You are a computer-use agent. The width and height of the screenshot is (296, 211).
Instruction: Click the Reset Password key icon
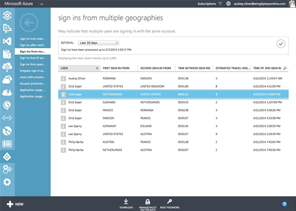(170, 202)
